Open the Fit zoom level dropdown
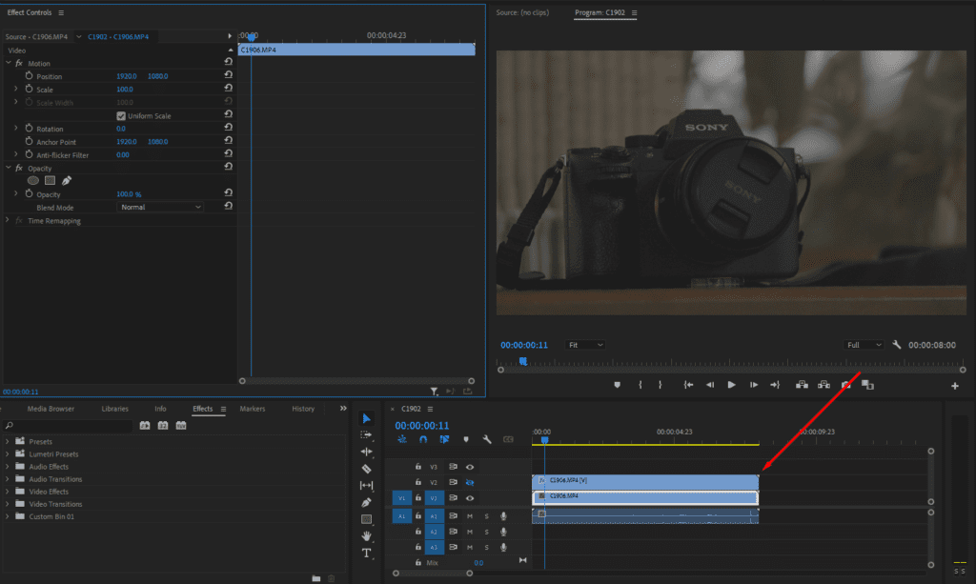The image size is (976, 584). tap(585, 345)
